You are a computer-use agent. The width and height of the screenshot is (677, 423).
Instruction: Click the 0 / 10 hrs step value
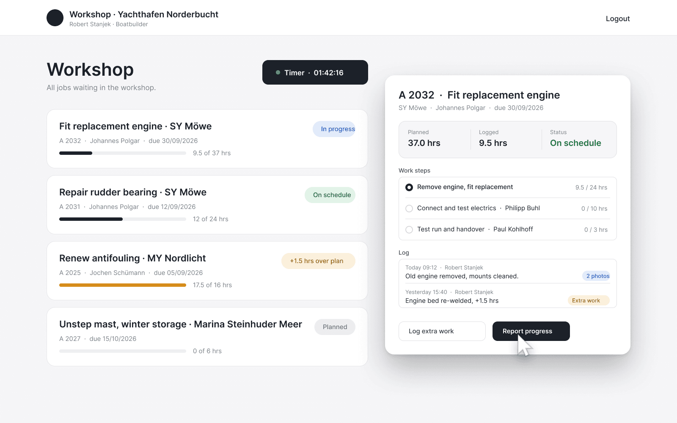594,209
